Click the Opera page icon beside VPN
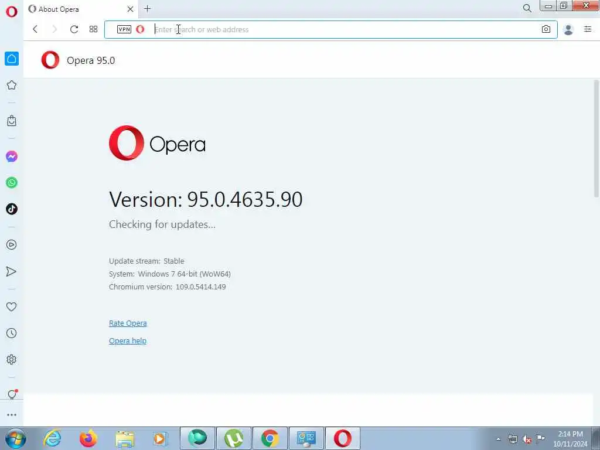Screen dimensions: 600x450 click(141, 29)
